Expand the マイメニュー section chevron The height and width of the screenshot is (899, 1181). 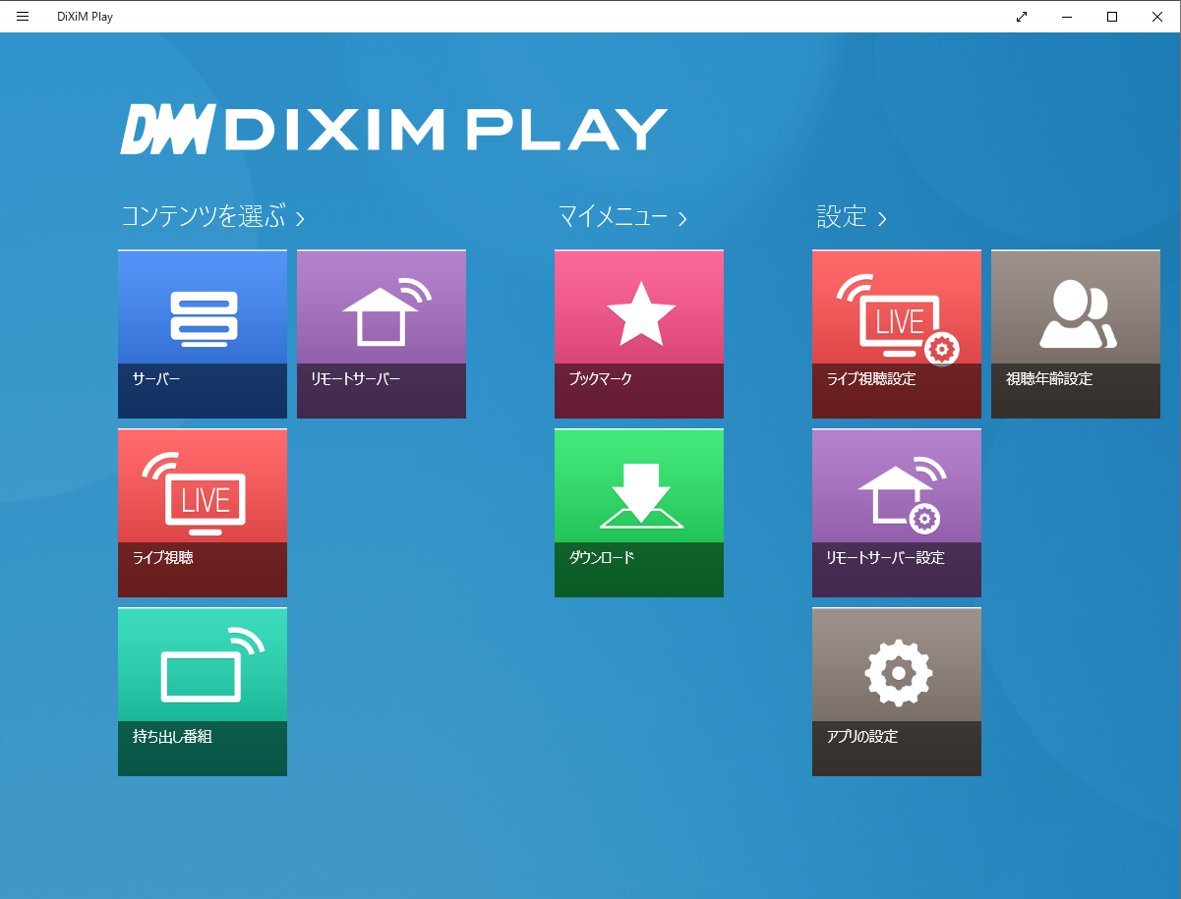[683, 218]
